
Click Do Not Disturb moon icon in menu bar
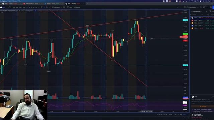[x=183, y=1]
